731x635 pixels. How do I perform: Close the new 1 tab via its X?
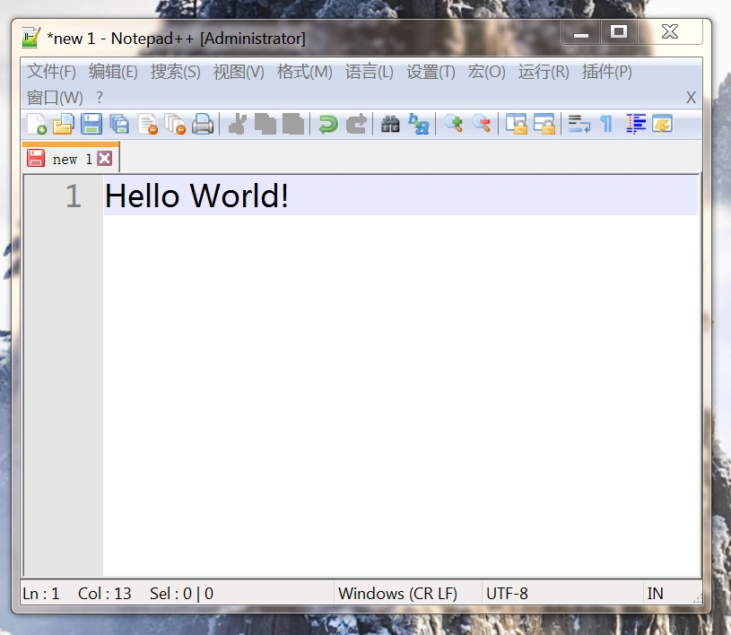[x=104, y=157]
